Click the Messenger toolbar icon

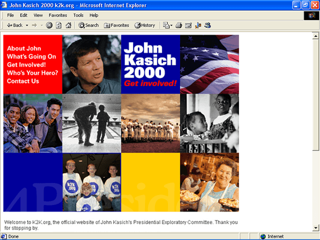[x=208, y=25]
